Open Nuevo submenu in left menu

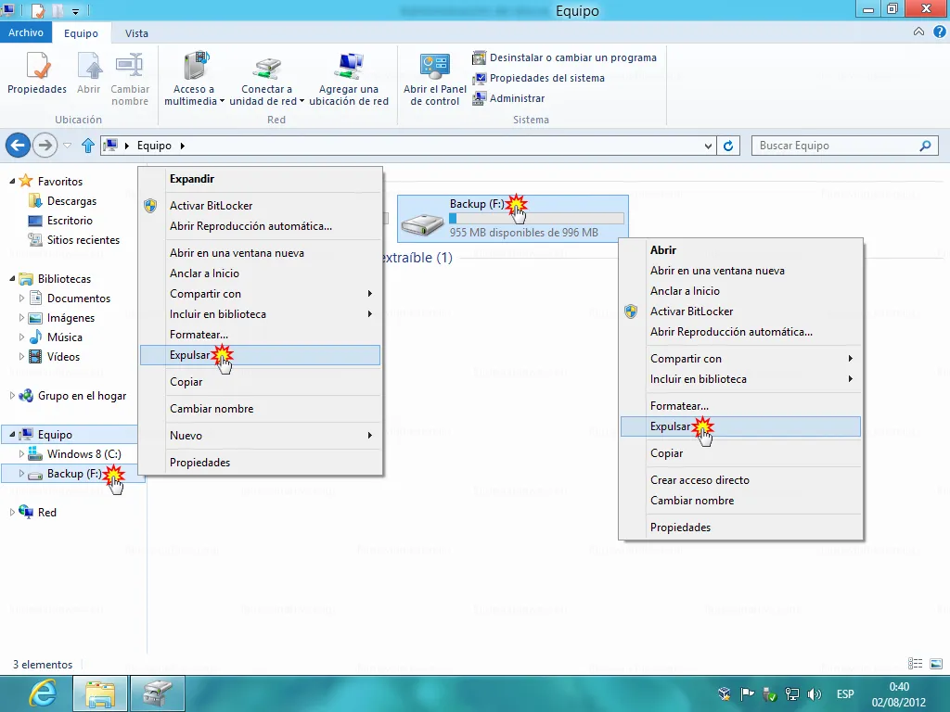tap(260, 436)
